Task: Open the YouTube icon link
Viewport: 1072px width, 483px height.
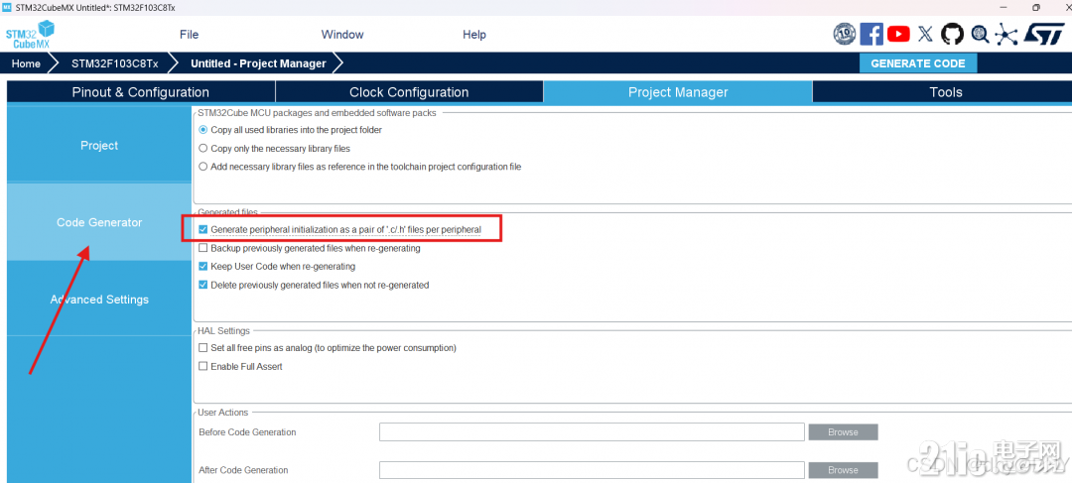Action: pos(898,34)
